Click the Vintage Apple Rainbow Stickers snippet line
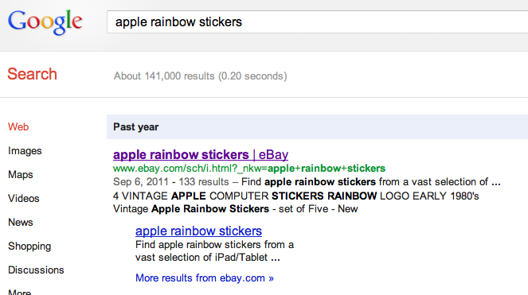 click(x=236, y=209)
